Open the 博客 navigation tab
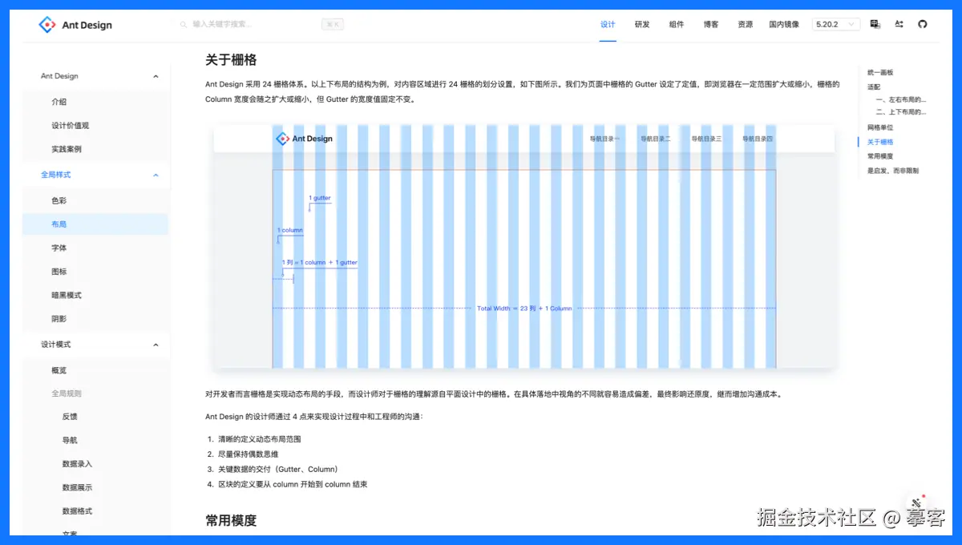The height and width of the screenshot is (545, 962). point(711,25)
